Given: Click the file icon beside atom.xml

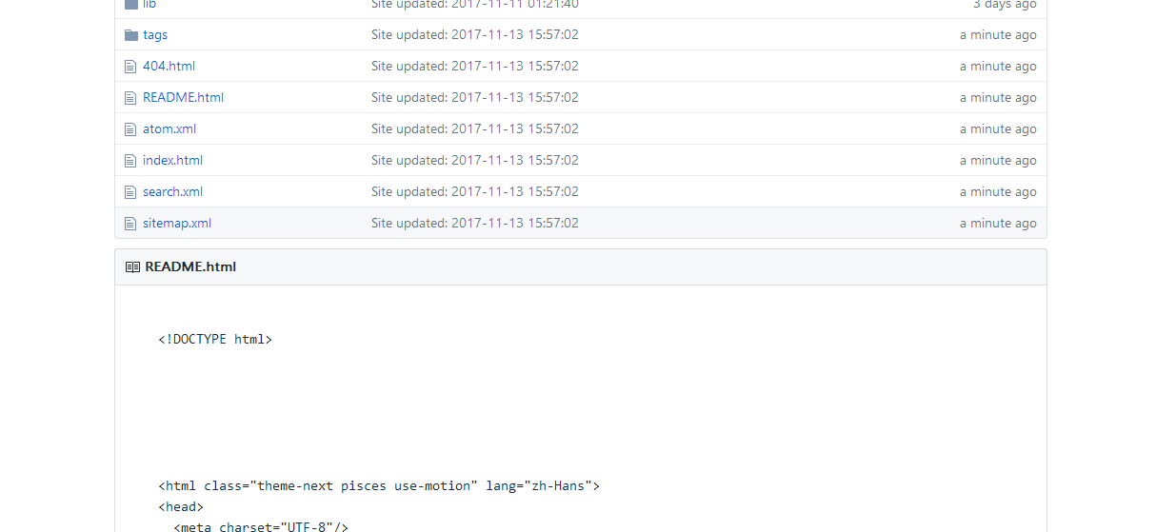Looking at the screenshot, I should [x=130, y=129].
